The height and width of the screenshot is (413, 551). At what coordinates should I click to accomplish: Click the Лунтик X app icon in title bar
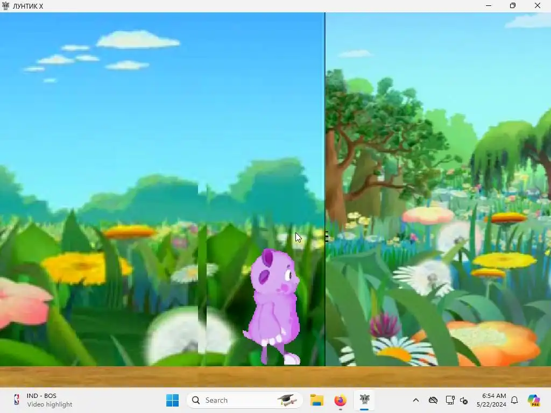[5, 5]
